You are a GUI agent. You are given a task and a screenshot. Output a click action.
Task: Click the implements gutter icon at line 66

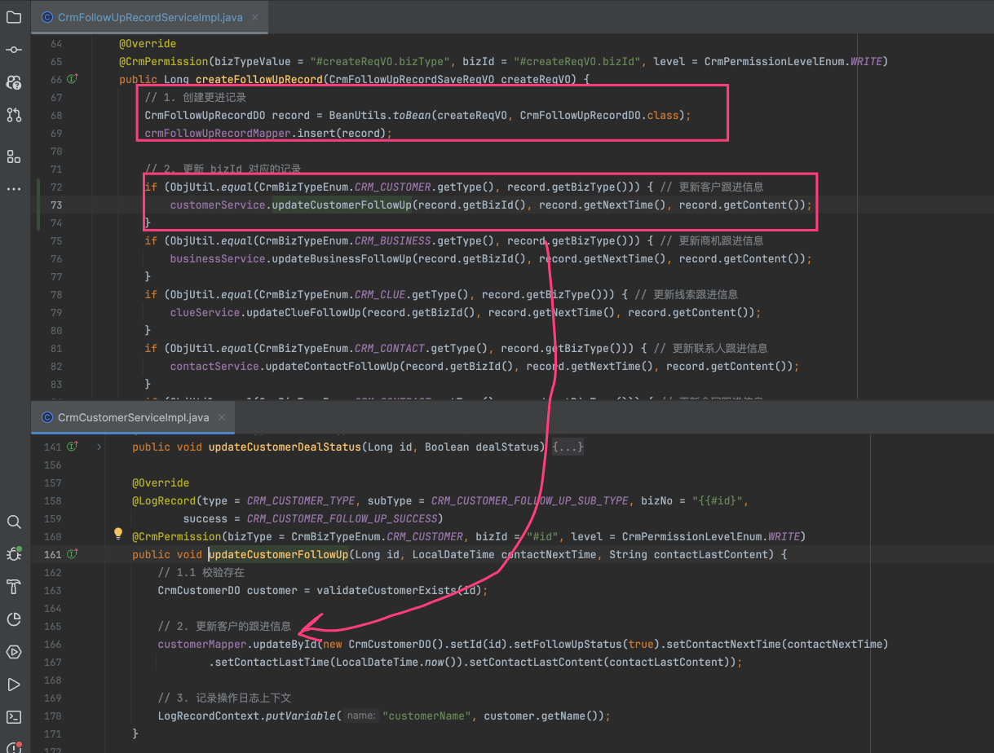[73, 79]
